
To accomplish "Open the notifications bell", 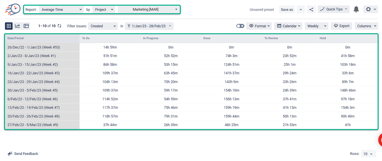I will (x=356, y=10).
